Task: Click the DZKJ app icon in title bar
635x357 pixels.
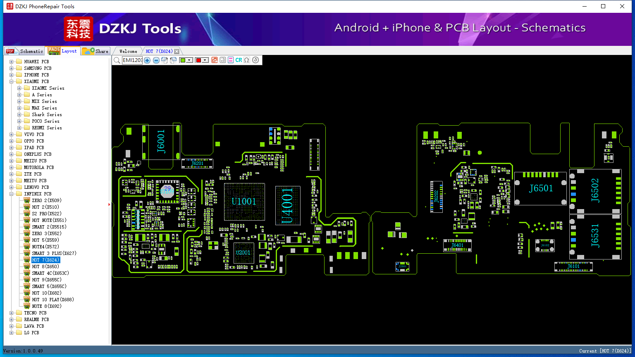Action: 10,6
